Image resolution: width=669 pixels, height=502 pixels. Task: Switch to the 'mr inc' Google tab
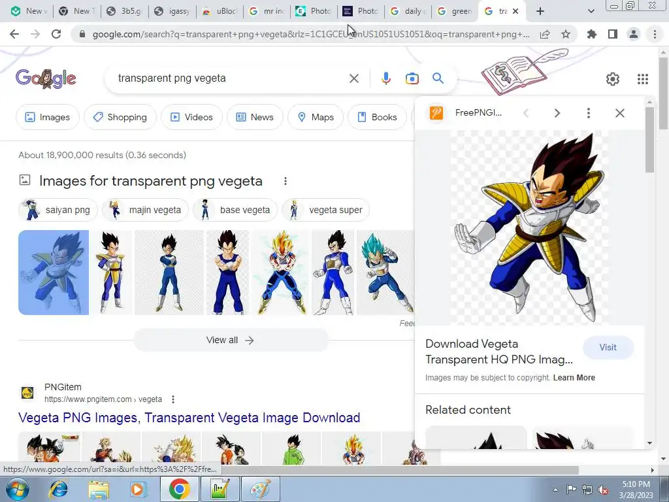(267, 11)
